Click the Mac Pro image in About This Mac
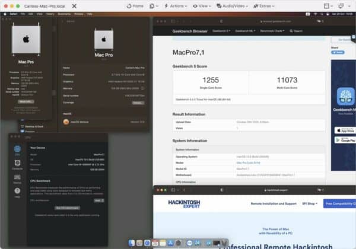Screen dimensions: 356x249 click(26, 40)
